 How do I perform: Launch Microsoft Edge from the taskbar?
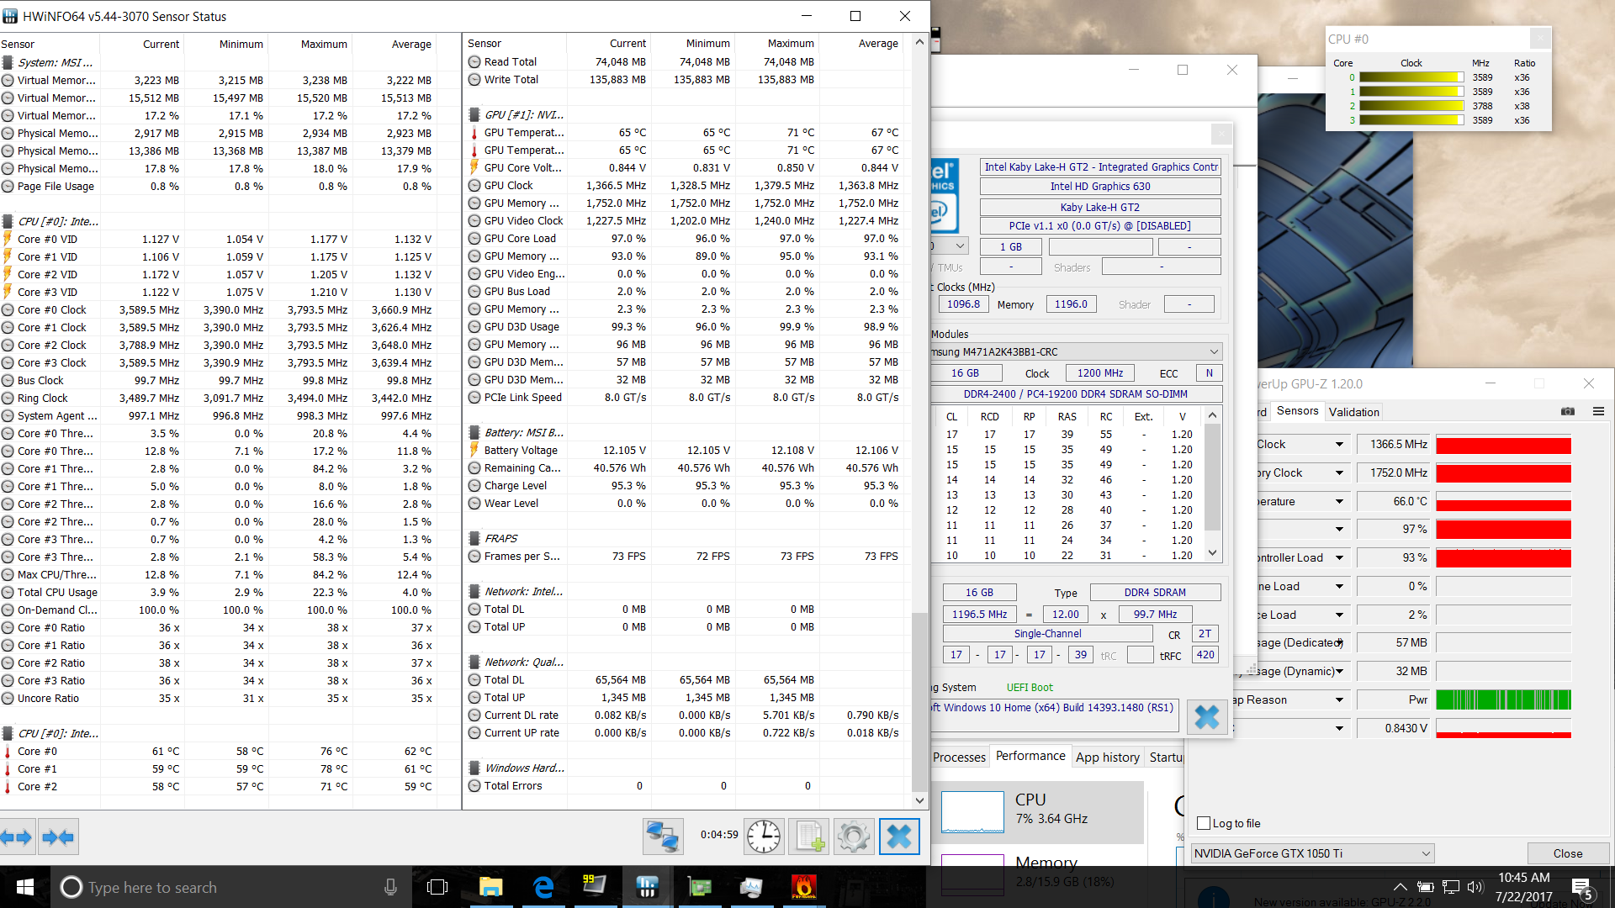(543, 887)
